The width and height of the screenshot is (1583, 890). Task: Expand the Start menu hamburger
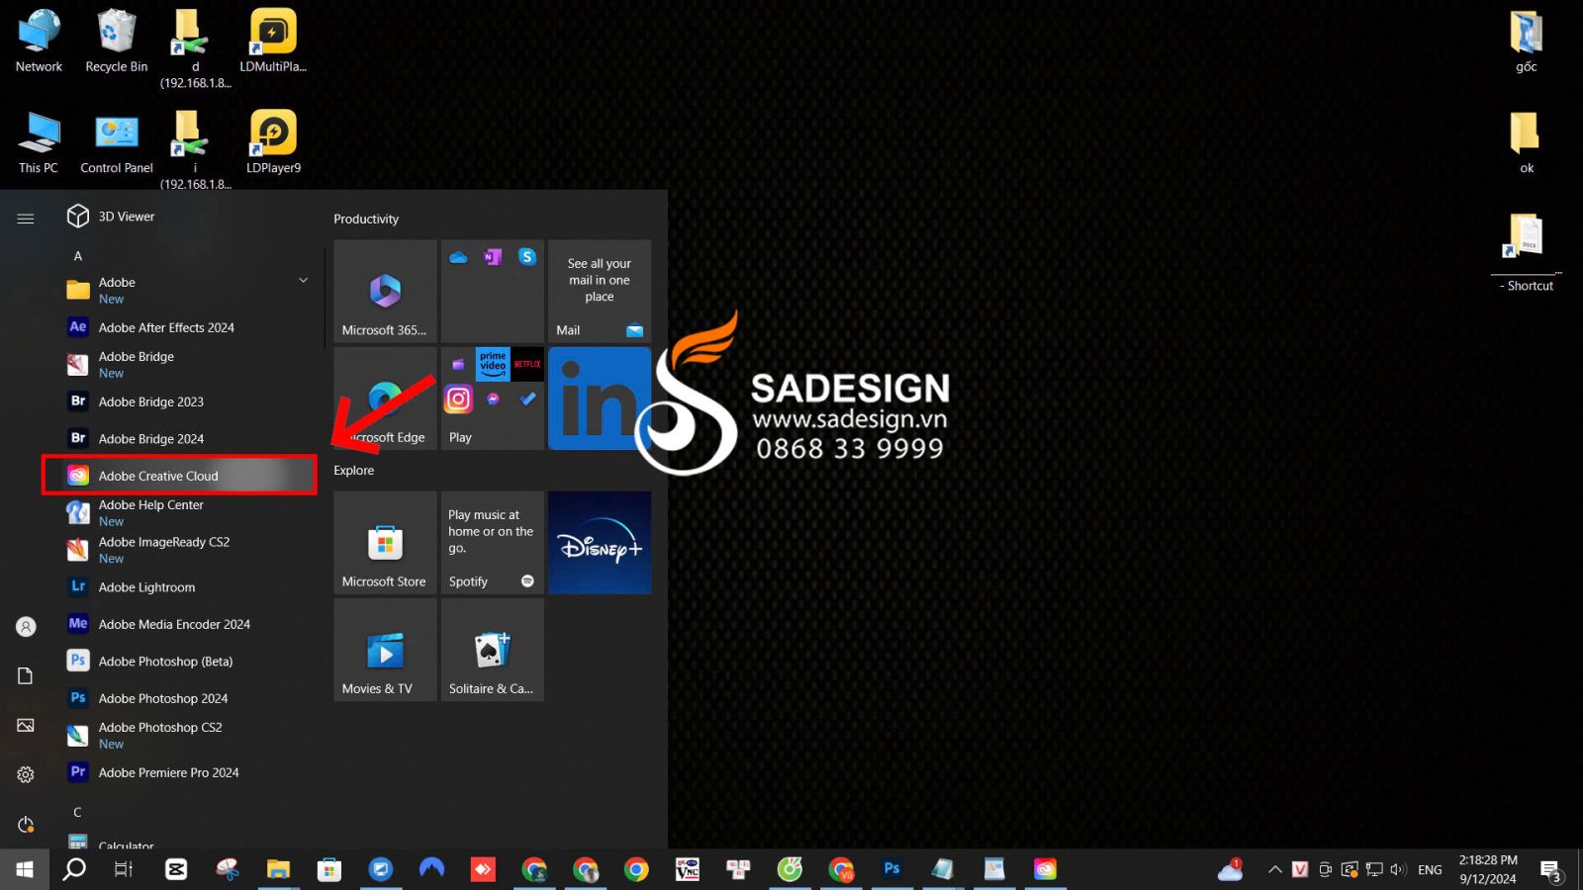coord(26,219)
